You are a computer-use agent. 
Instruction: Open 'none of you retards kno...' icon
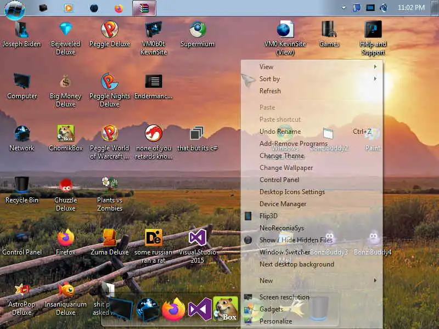click(154, 142)
